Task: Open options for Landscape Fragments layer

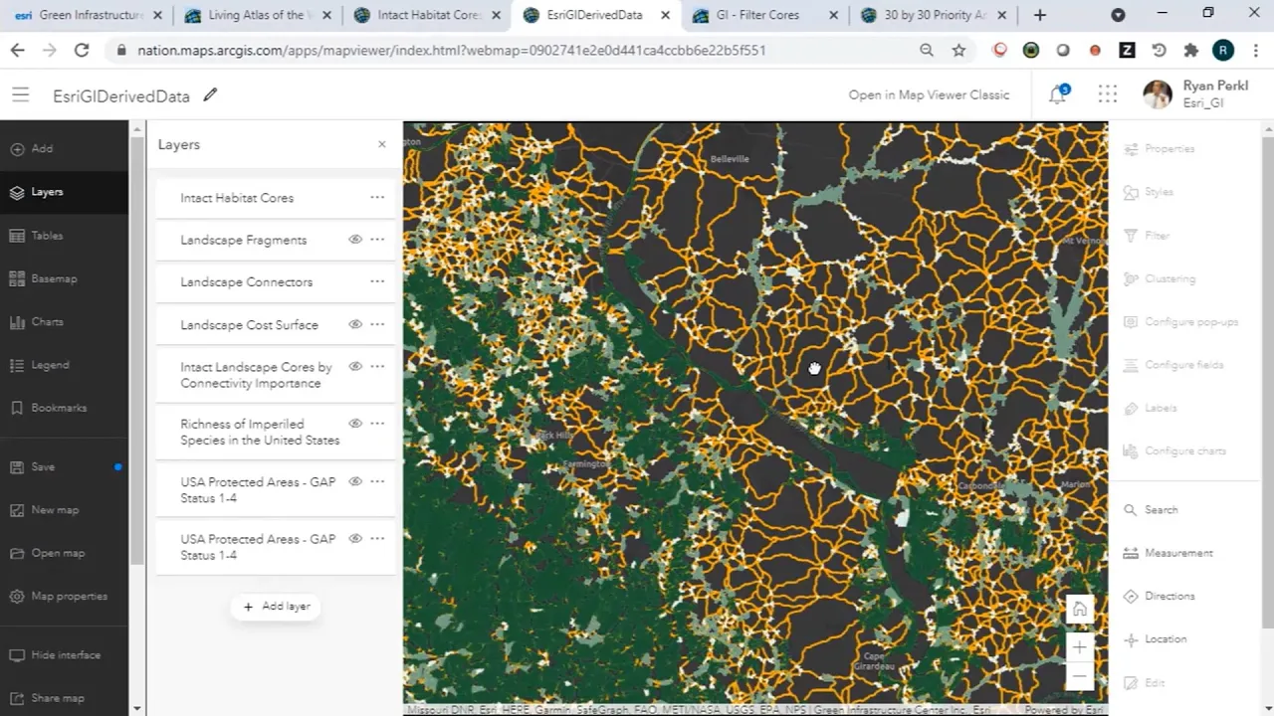Action: pyautogui.click(x=377, y=240)
